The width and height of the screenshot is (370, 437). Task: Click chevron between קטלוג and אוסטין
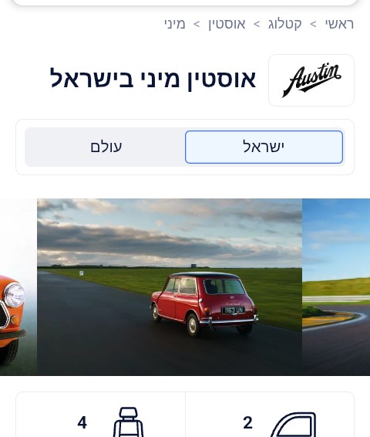tap(257, 24)
